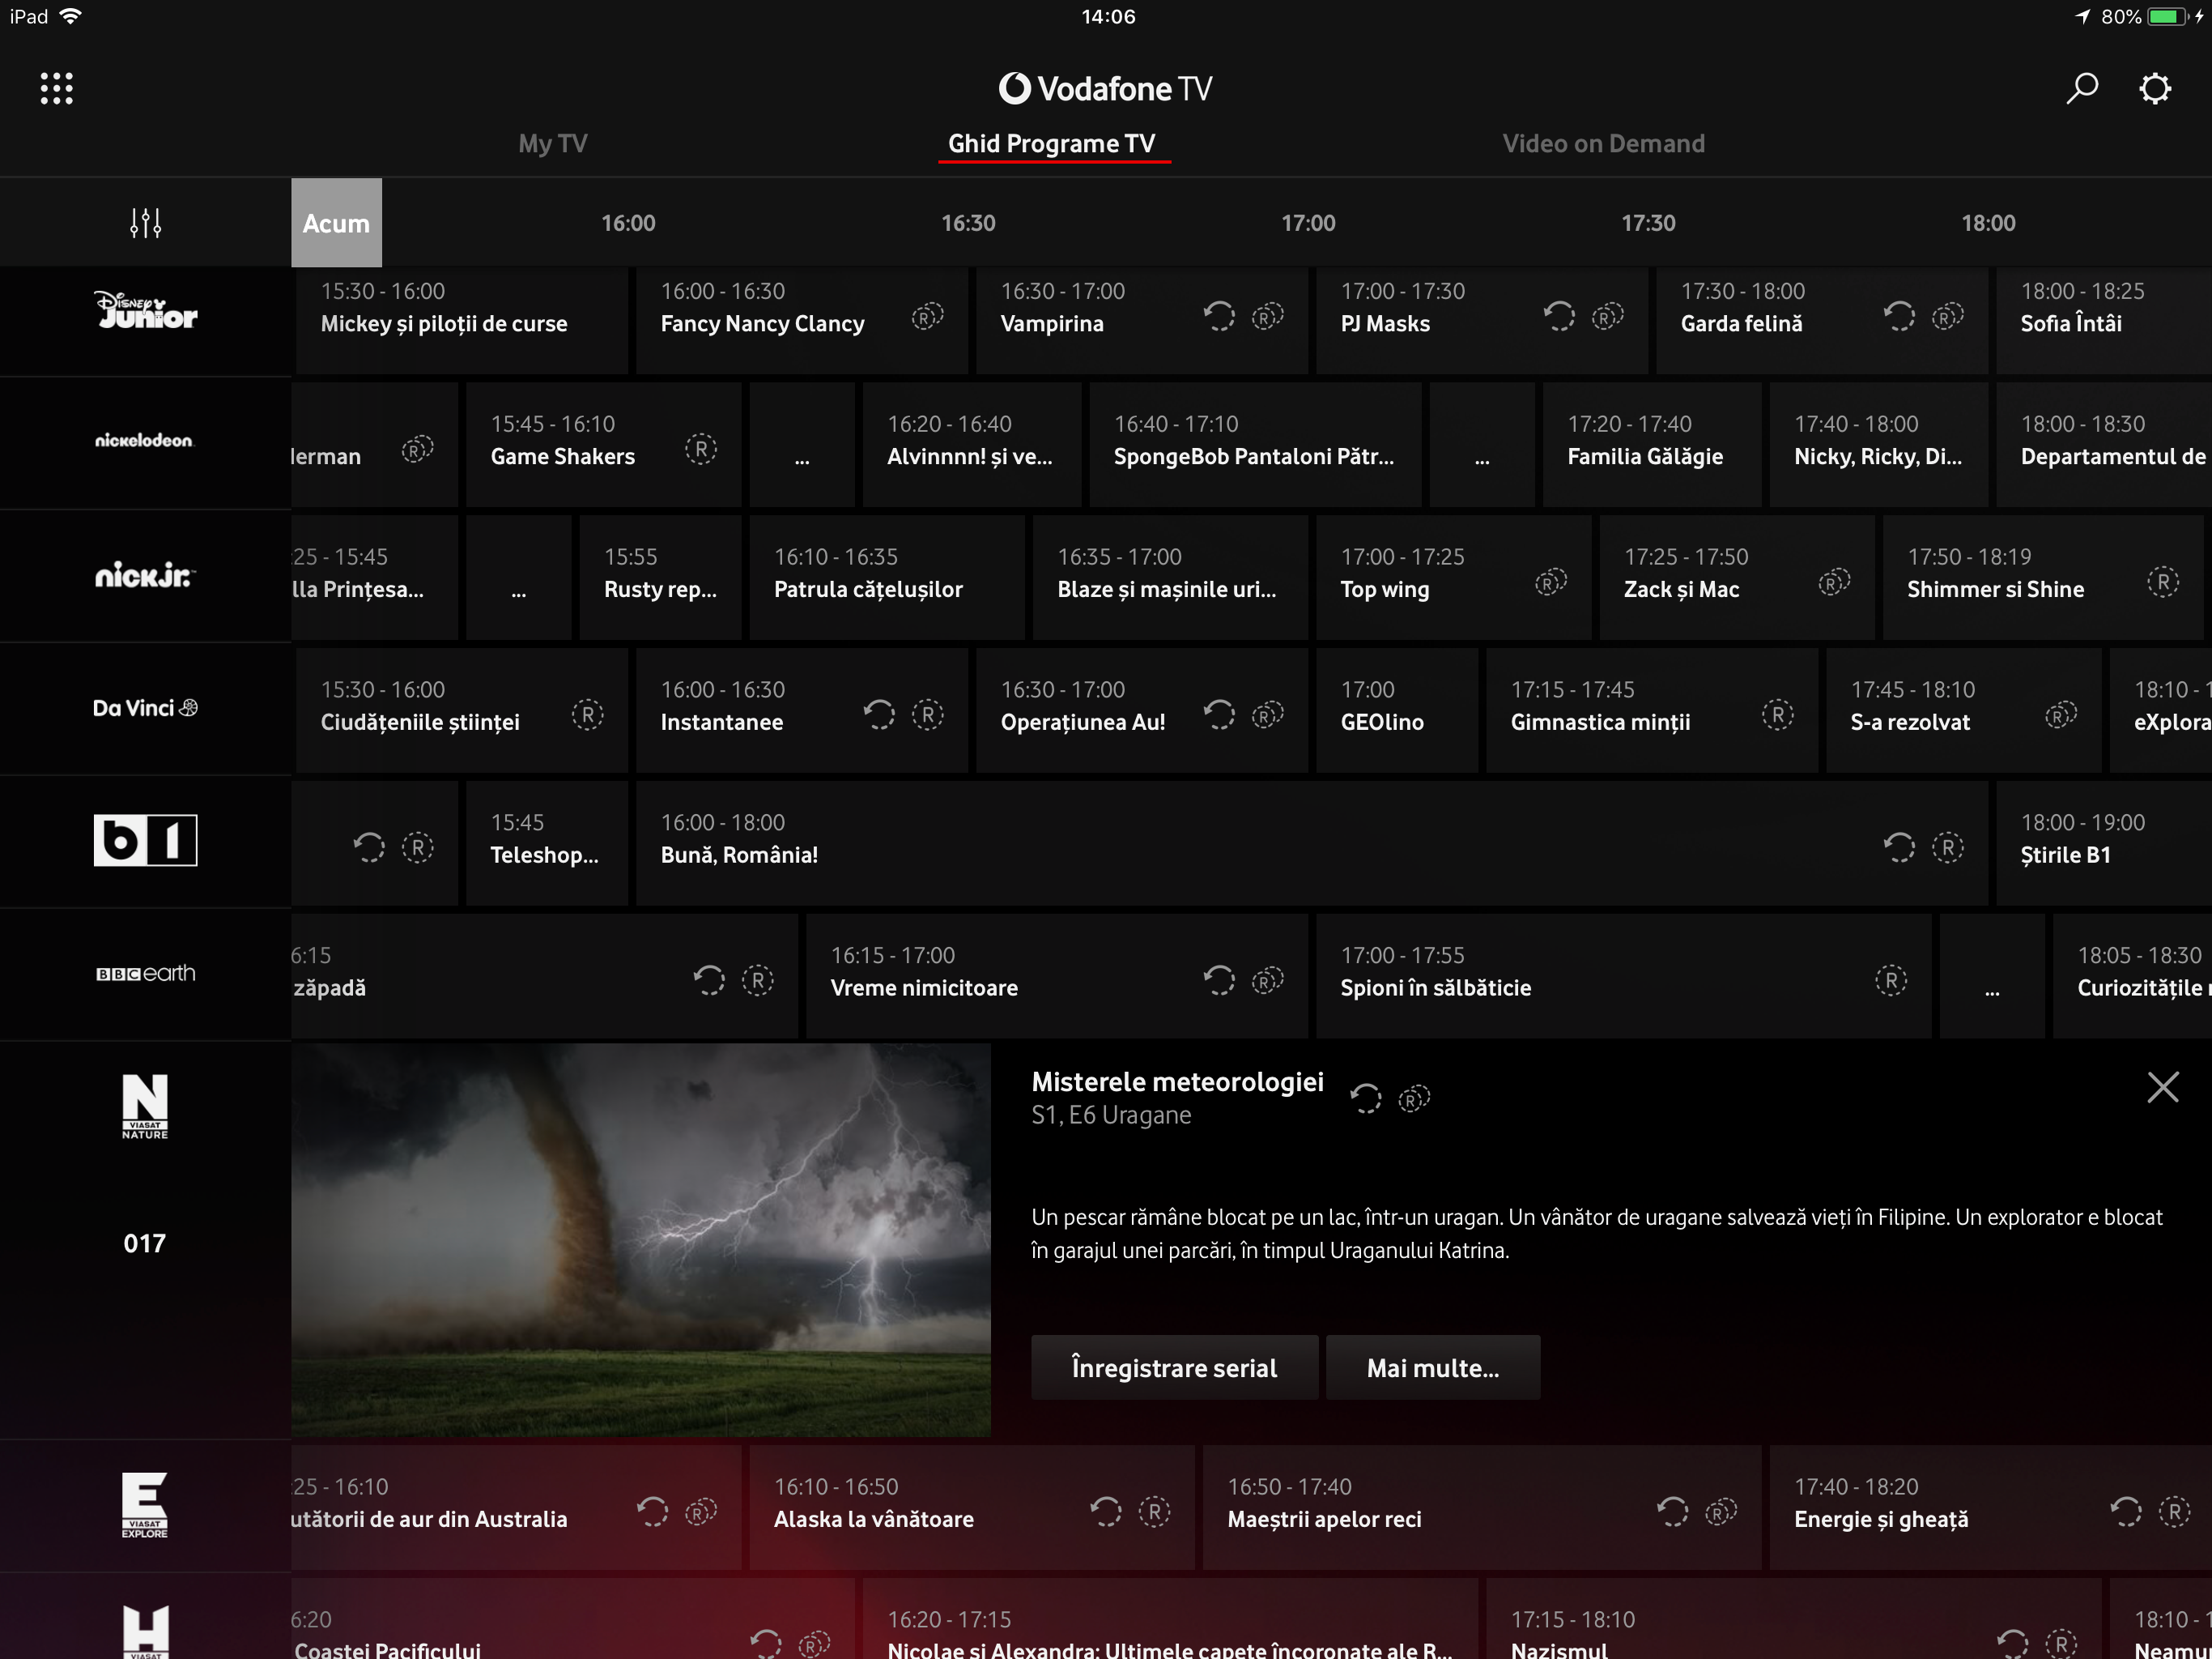Tap the restart icon on Vreme nimicitoare

(1219, 981)
